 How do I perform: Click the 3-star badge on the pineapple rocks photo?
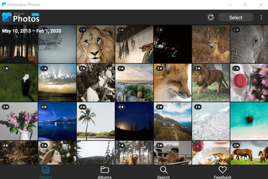[x=121, y=69]
